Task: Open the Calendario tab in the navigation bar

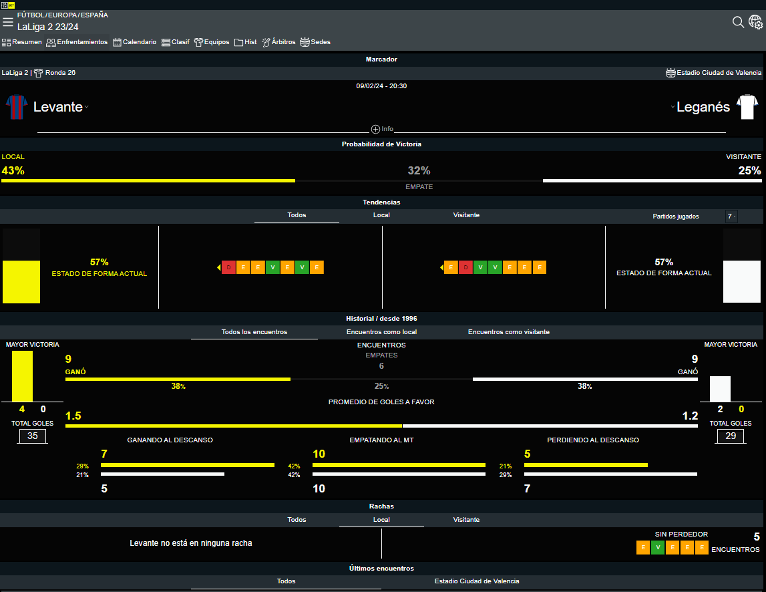Action: coord(135,42)
